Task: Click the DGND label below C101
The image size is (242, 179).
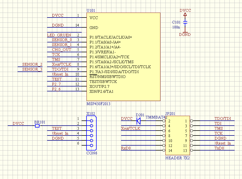Action: pyautogui.click(x=185, y=34)
